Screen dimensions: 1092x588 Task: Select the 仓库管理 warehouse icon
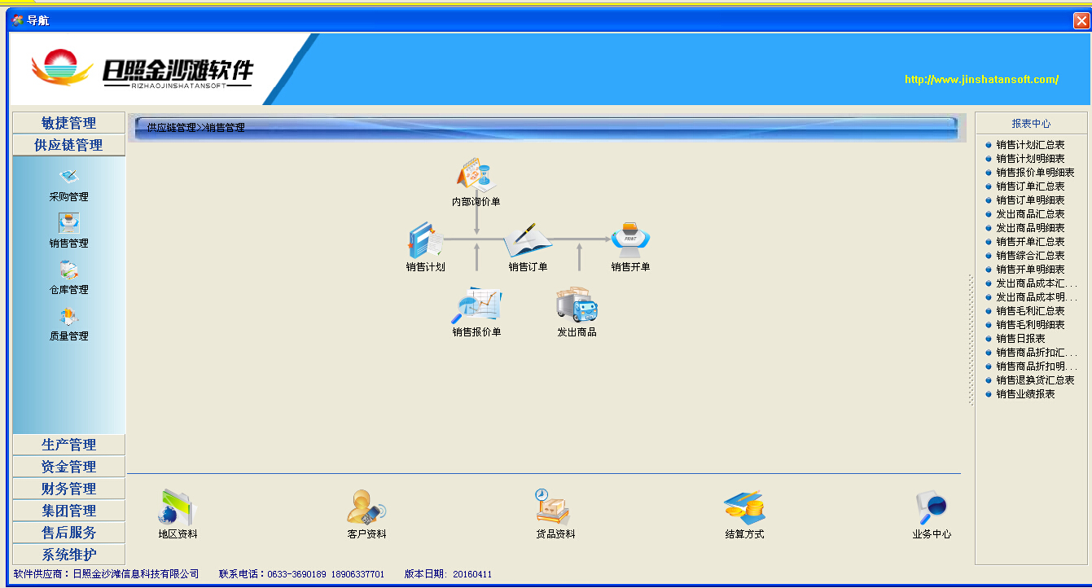point(68,270)
